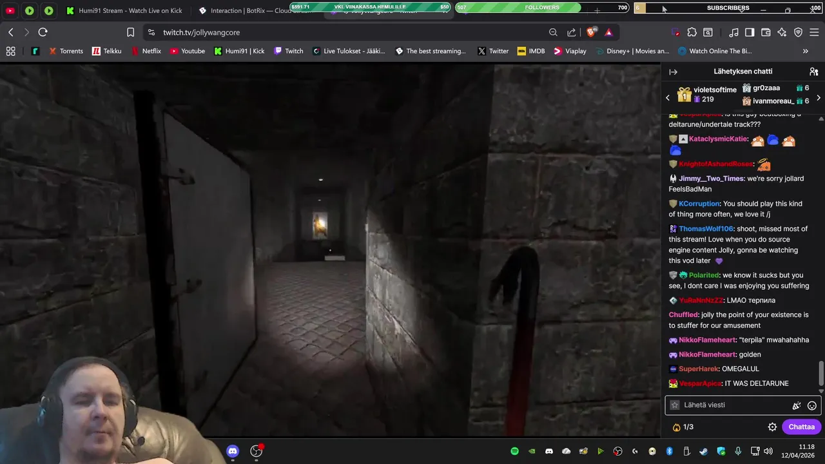Open Leo AI sparkle icon
The width and height of the screenshot is (825, 464).
[x=782, y=32]
